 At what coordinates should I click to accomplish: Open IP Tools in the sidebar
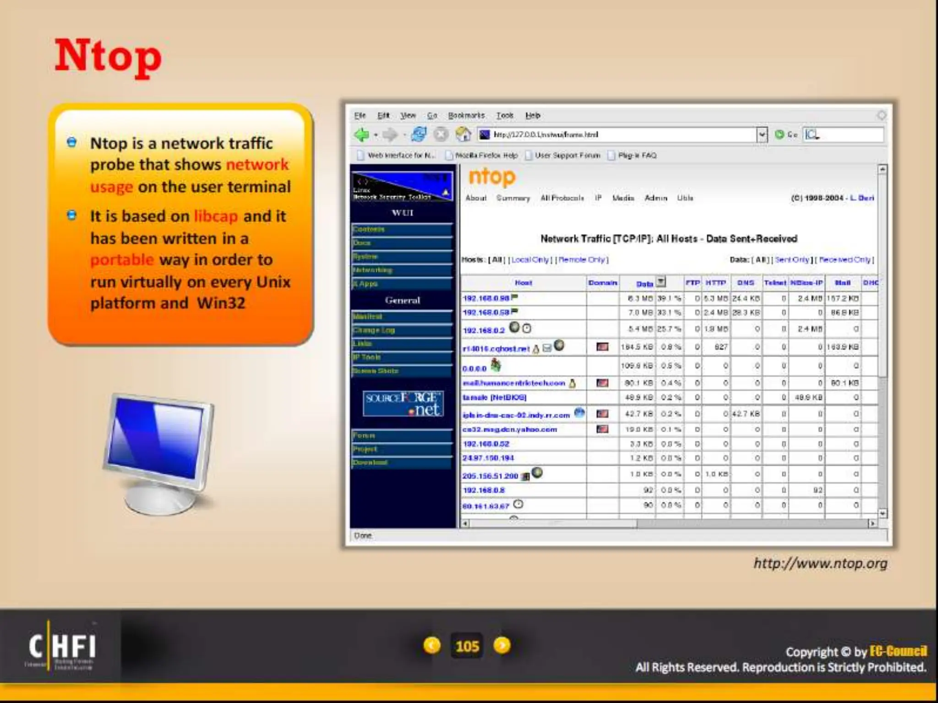[x=402, y=357]
